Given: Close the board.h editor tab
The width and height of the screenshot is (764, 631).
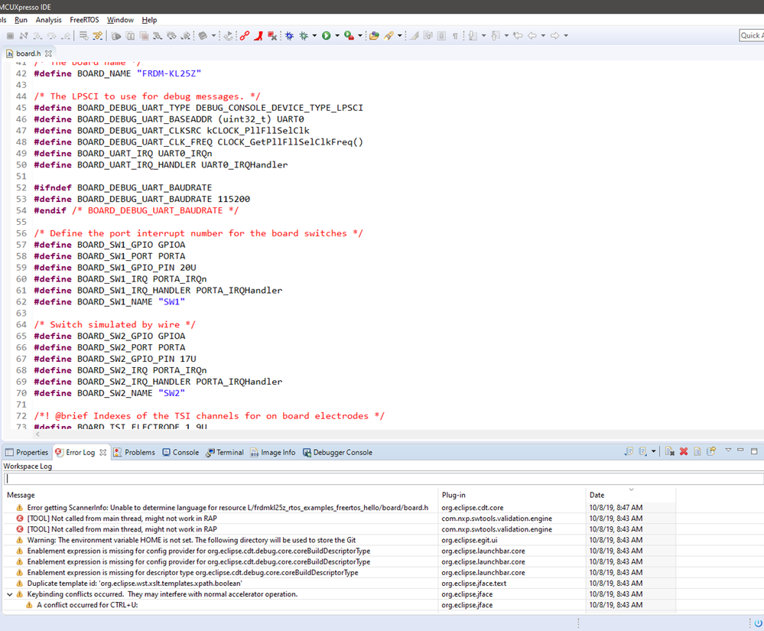Looking at the screenshot, I should point(48,54).
